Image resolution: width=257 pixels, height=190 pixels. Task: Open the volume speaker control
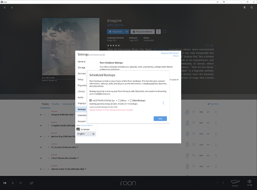click(x=249, y=182)
